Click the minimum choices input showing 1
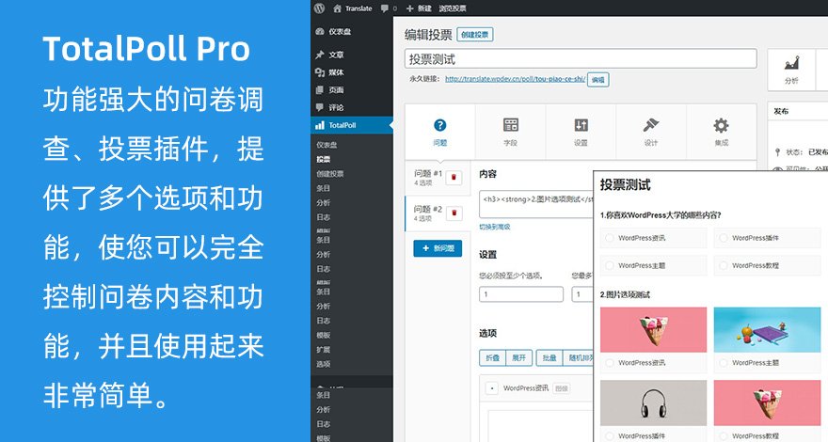 (521, 294)
